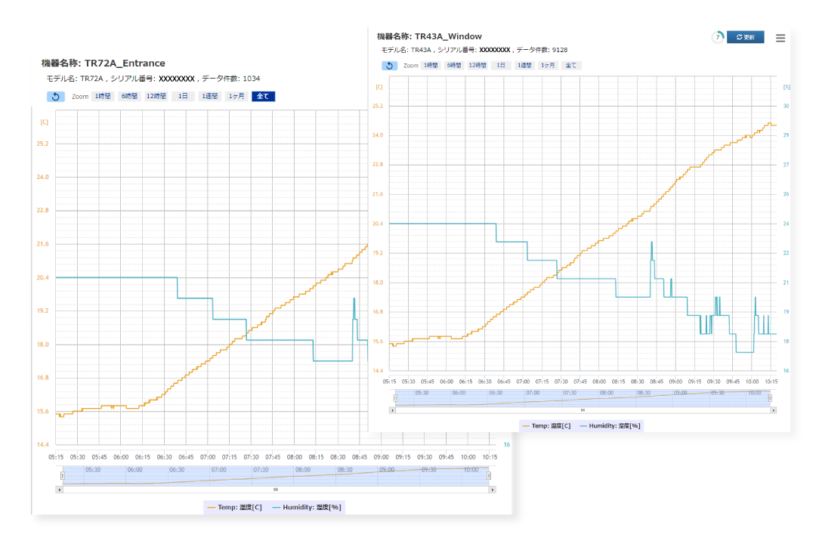Click the reset zoom icon in TR72A_Entrance
The height and width of the screenshot is (544, 816).
click(56, 97)
